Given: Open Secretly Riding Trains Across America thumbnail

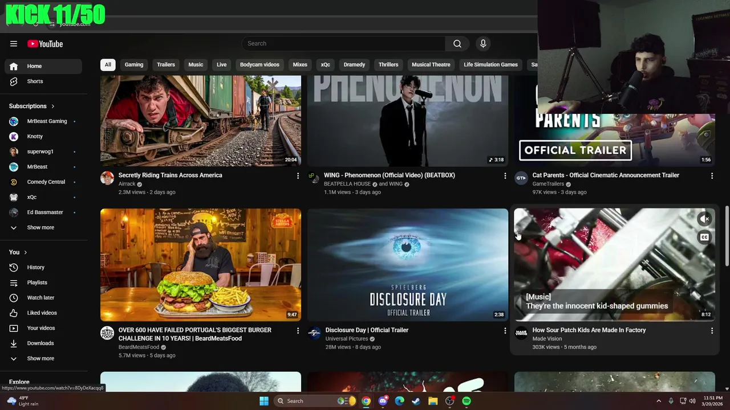Looking at the screenshot, I should tap(201, 121).
